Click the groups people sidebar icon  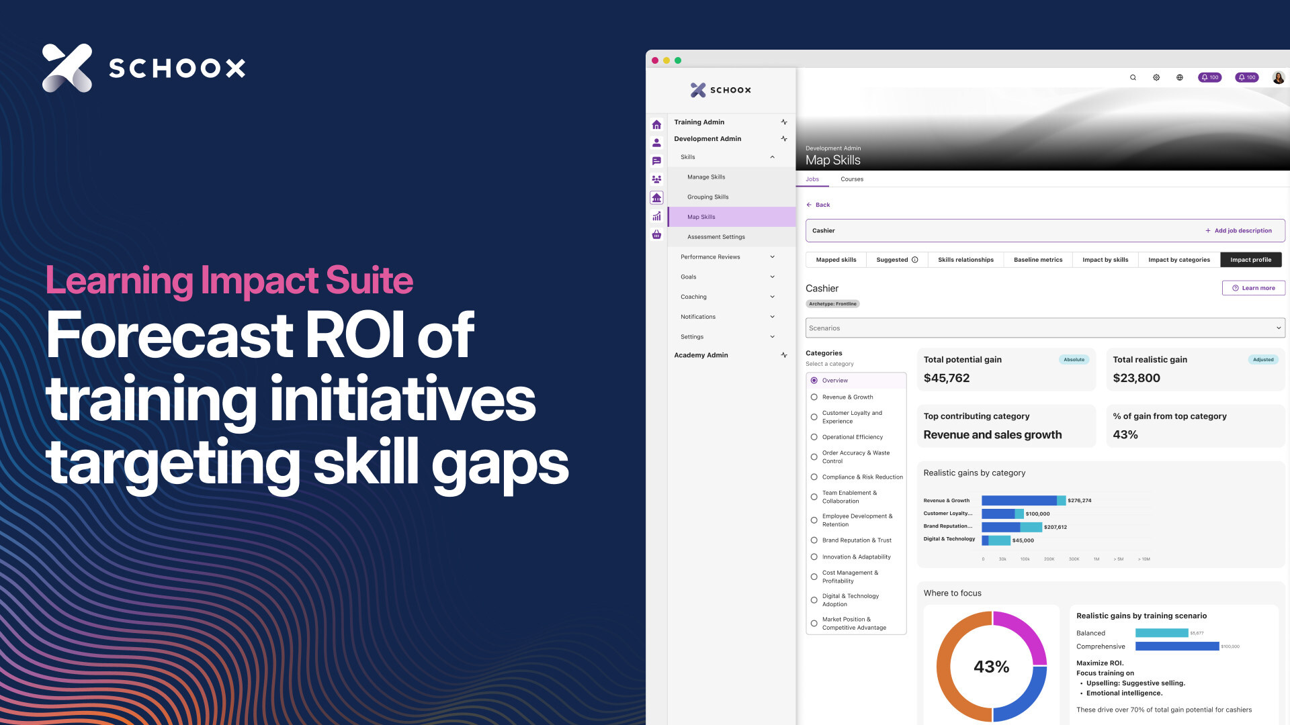point(656,179)
